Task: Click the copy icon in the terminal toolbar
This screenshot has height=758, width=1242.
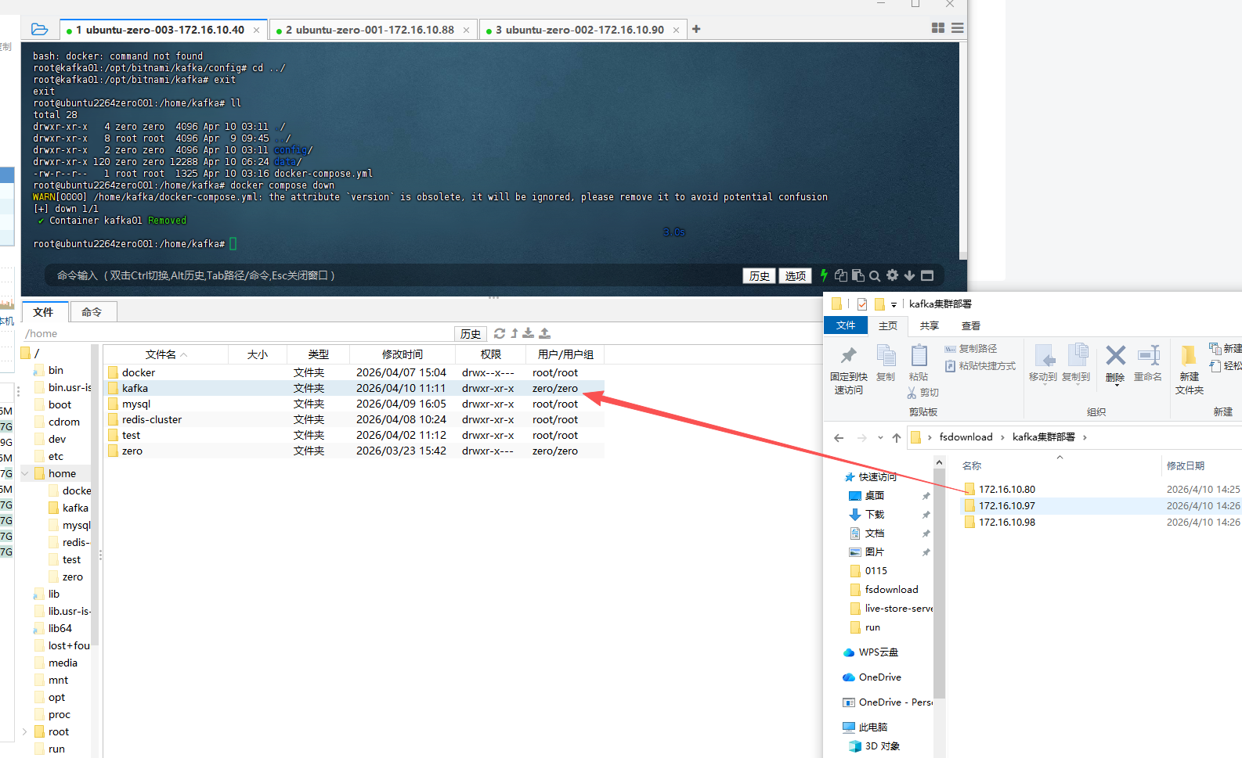Action: 841,275
